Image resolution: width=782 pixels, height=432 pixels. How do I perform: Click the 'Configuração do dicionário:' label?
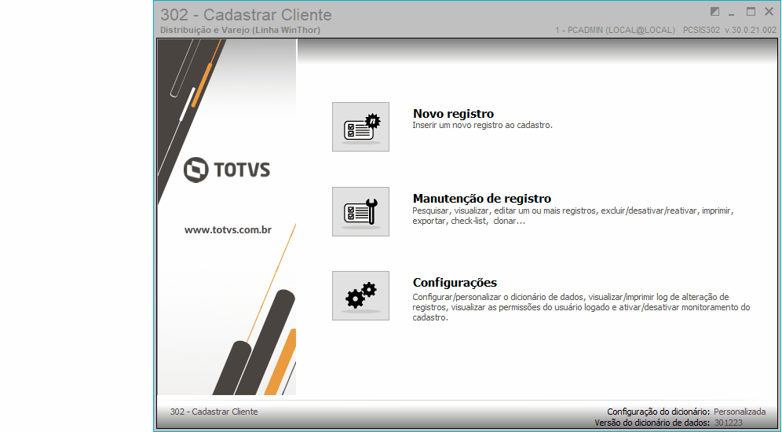tap(658, 412)
